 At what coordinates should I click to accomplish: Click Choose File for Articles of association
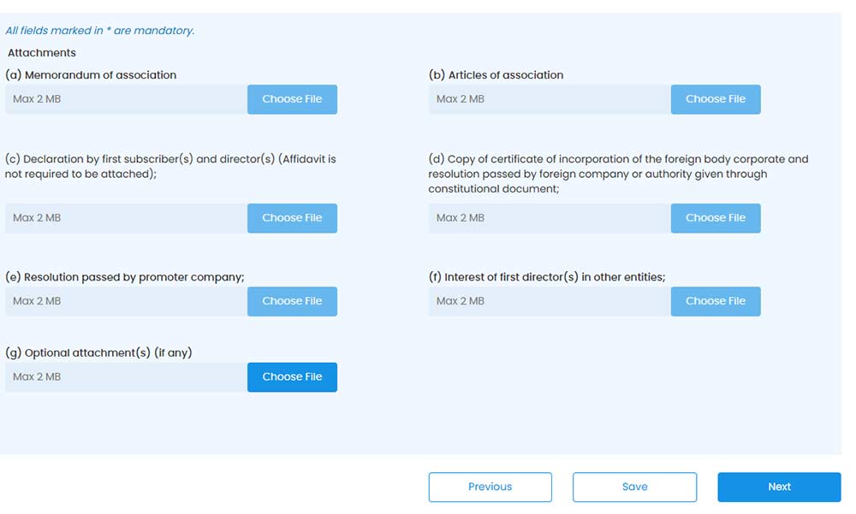(x=715, y=99)
